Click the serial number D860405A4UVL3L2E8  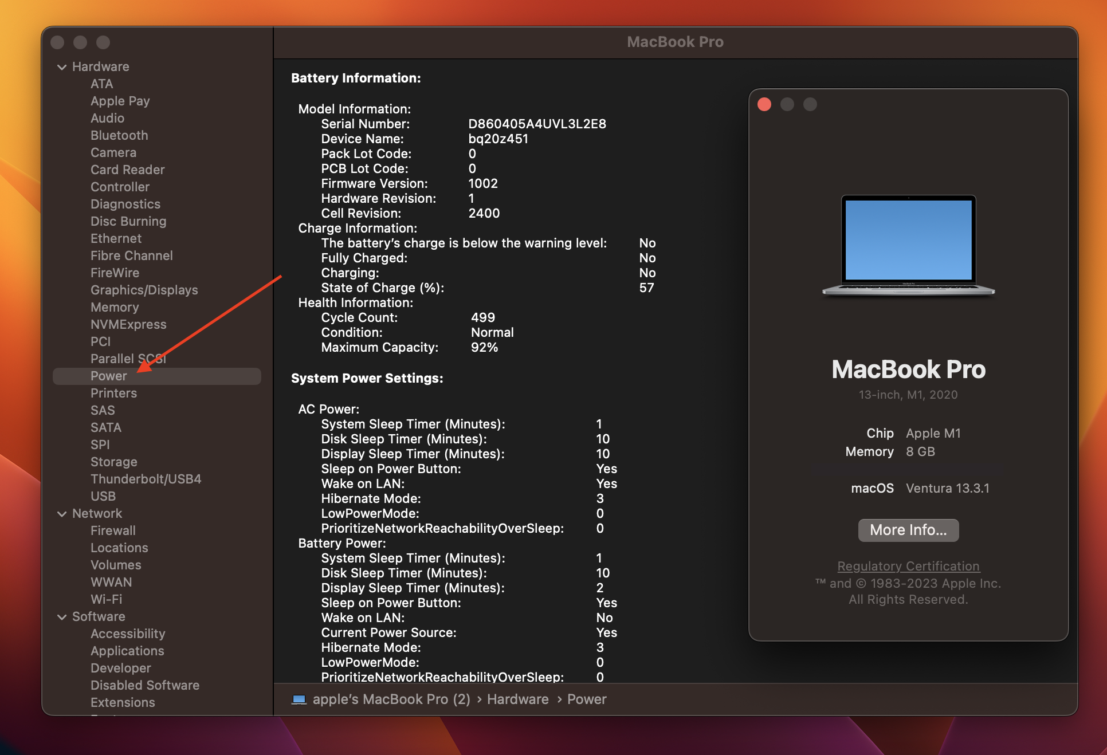[537, 124]
